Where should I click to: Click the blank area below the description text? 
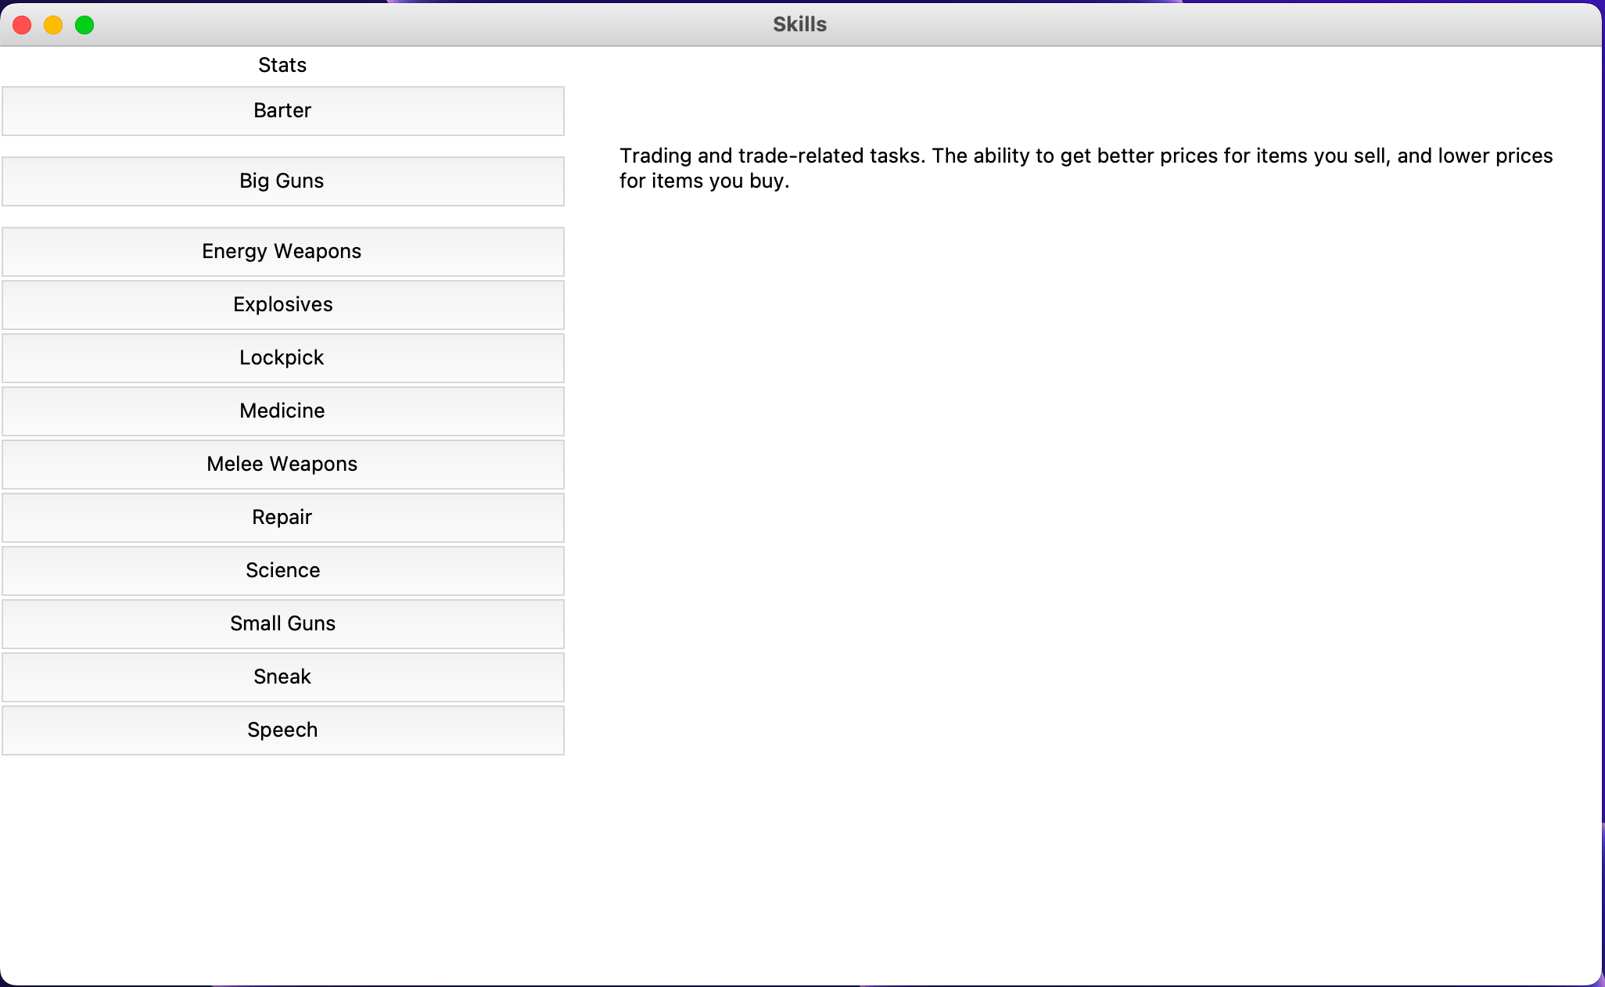click(x=1086, y=547)
